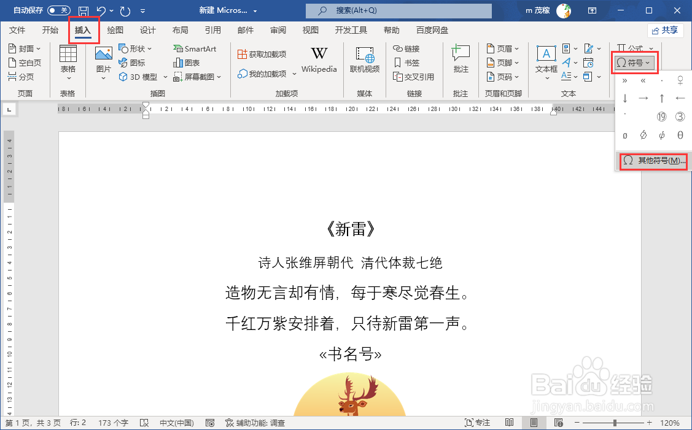This screenshot has width=692, height=430.
Task: Click 中文(中国) language indicator
Action: click(x=177, y=423)
